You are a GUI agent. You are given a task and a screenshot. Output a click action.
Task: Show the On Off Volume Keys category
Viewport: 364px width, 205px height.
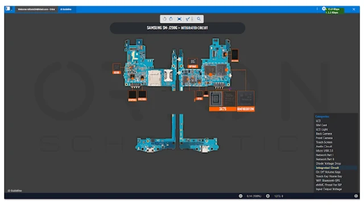click(328, 172)
